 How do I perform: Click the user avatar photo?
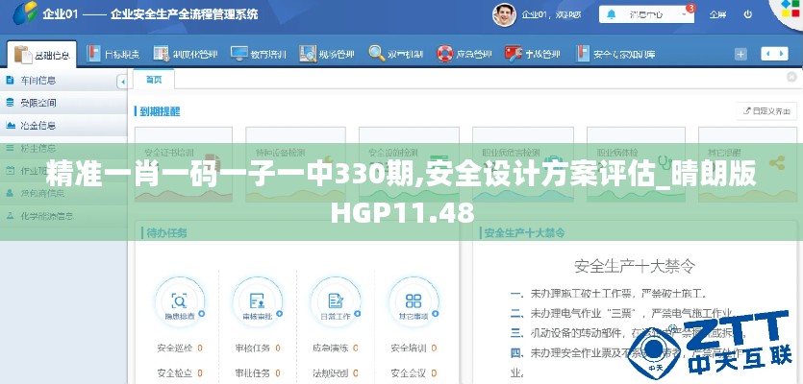[504, 14]
